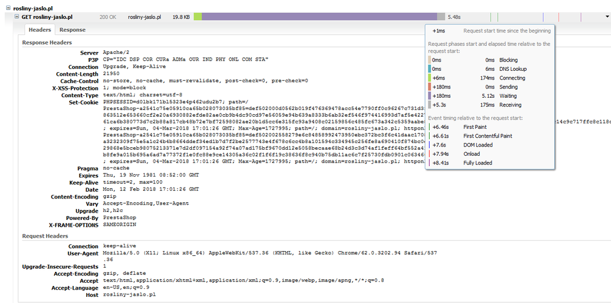Click the Host value rosliny-jaslo.pl
This screenshot has height=303, width=611.
point(129,295)
